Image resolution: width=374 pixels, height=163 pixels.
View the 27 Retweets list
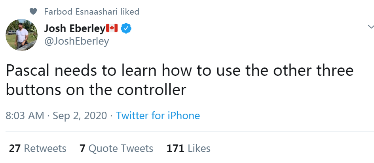[38, 148]
